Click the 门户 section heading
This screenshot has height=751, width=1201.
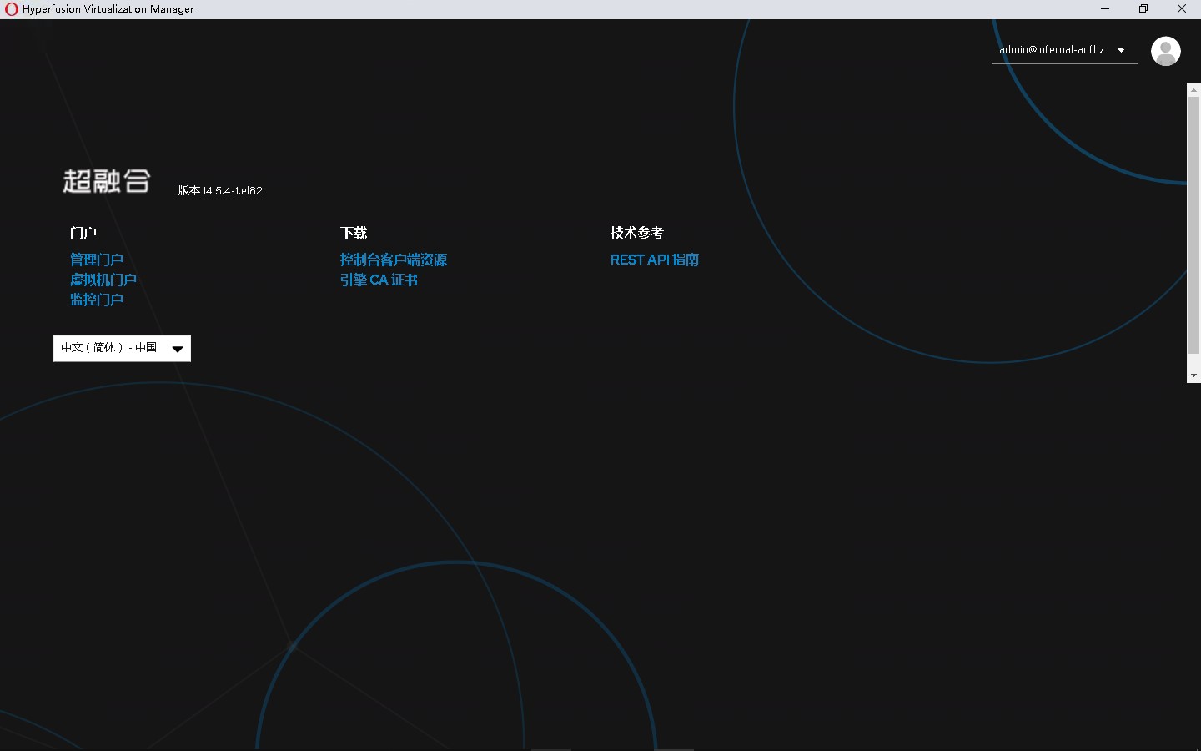point(83,233)
